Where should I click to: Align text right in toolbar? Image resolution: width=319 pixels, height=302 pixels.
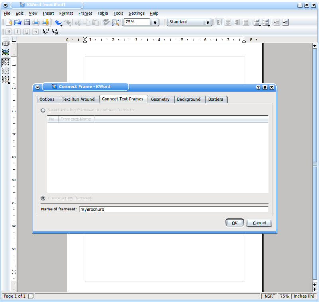coord(237,22)
